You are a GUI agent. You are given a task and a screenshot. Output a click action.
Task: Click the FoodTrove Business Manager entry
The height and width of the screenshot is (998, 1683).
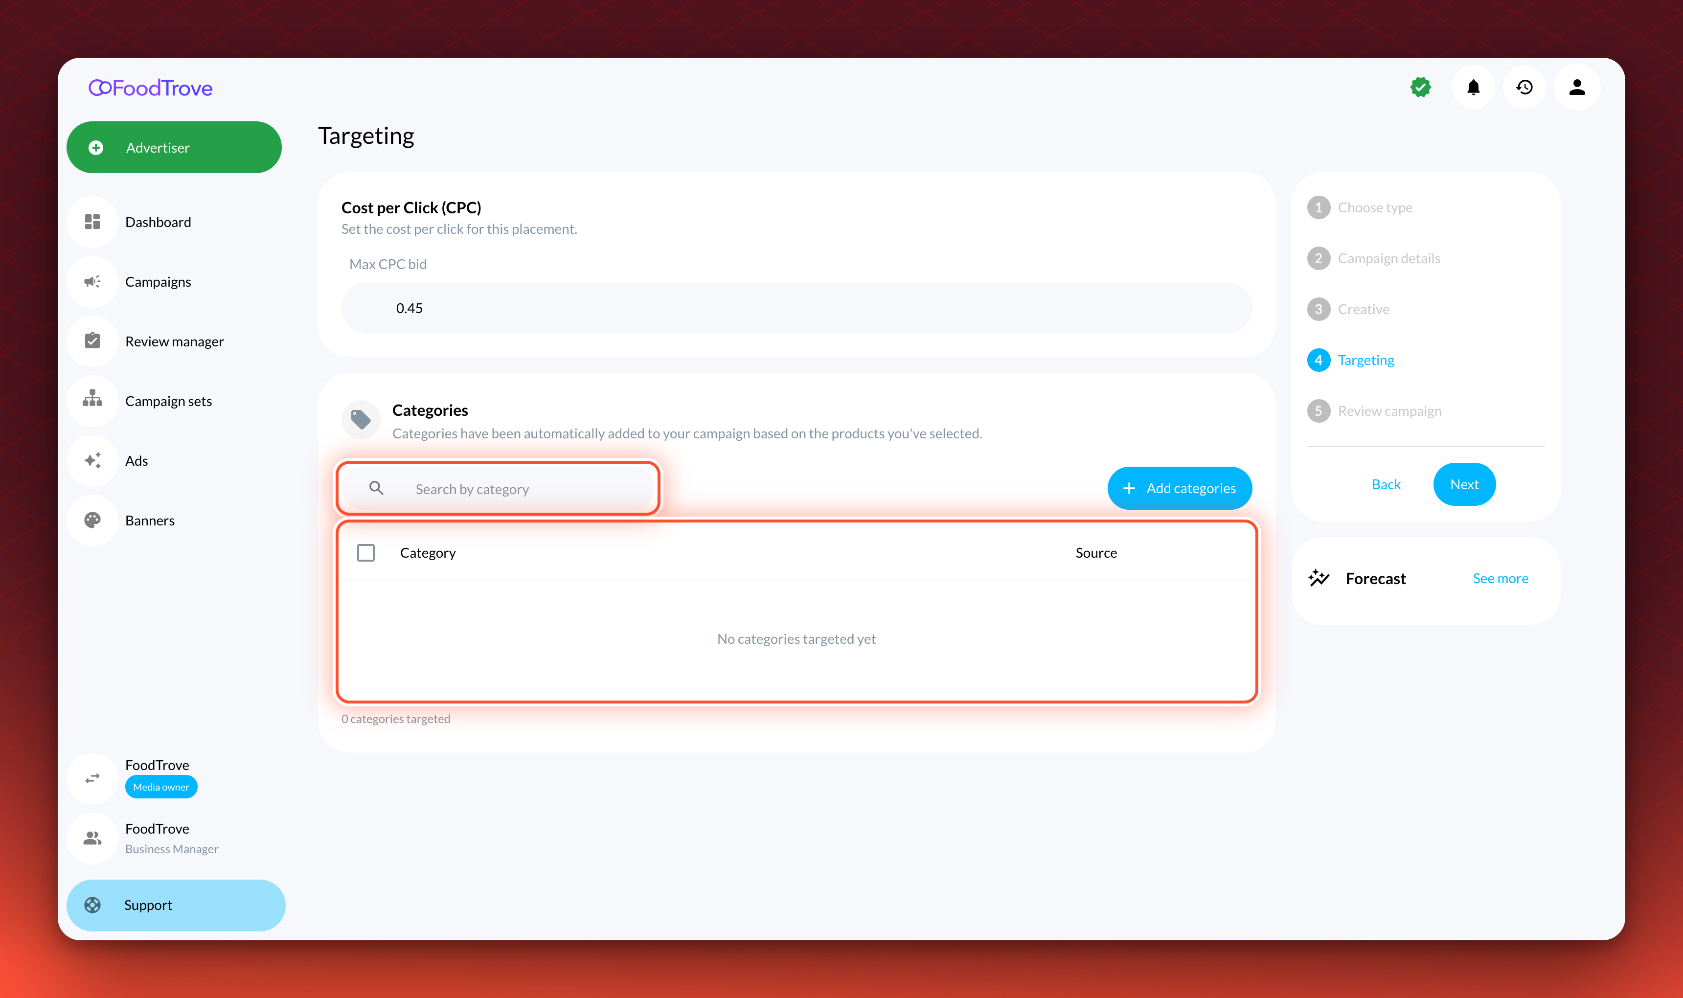point(171,838)
